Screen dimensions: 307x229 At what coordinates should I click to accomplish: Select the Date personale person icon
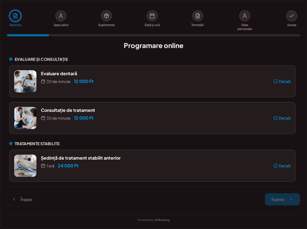[245, 16]
